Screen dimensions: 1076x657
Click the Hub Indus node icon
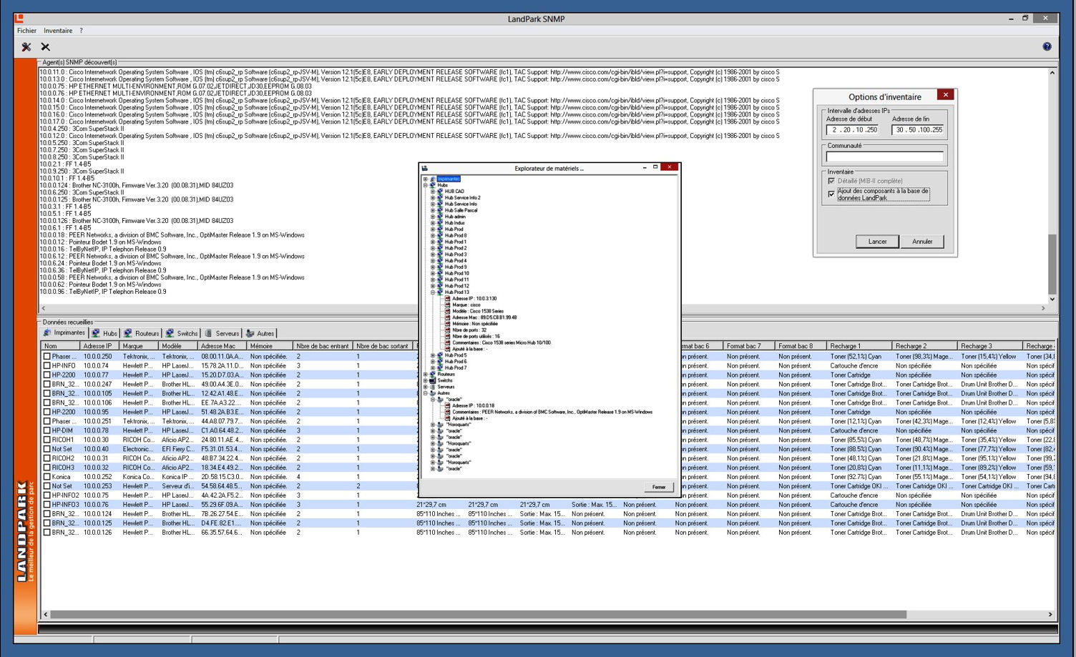tap(440, 223)
